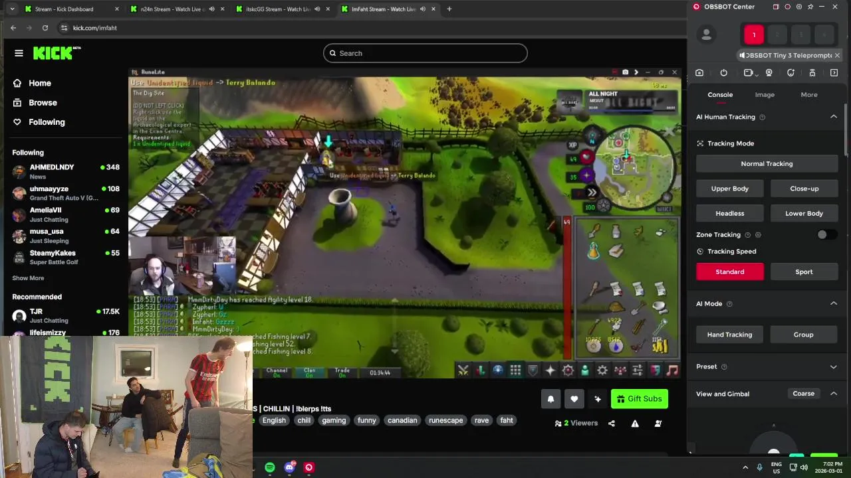This screenshot has width=851, height=478.
Task: Switch to the Console tab
Action: [x=720, y=95]
